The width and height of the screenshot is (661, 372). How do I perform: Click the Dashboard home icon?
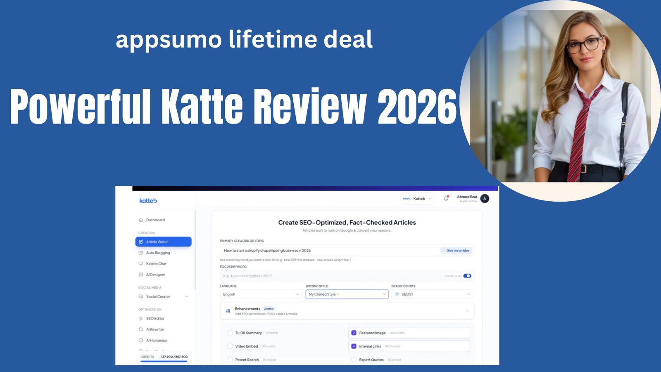141,220
